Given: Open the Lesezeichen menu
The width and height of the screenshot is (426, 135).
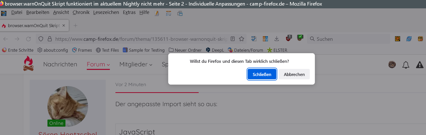Looking at the screenshot, I should coord(106,12).
